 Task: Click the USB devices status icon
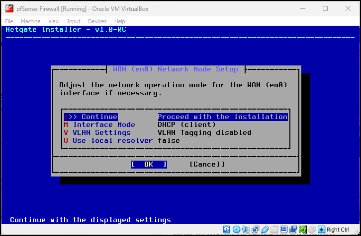265,230
